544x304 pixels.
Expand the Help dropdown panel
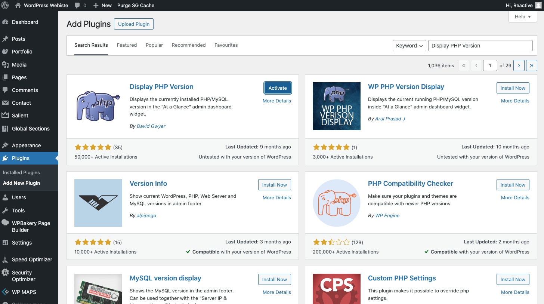click(x=522, y=17)
